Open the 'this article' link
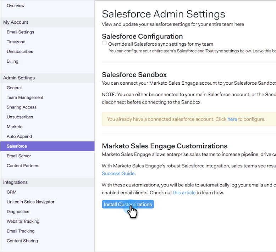276x252 pixels. [x=184, y=193]
